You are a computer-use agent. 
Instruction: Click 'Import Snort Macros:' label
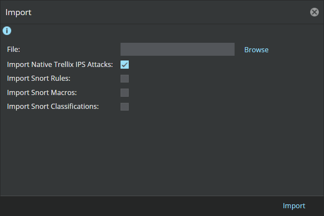pos(42,92)
